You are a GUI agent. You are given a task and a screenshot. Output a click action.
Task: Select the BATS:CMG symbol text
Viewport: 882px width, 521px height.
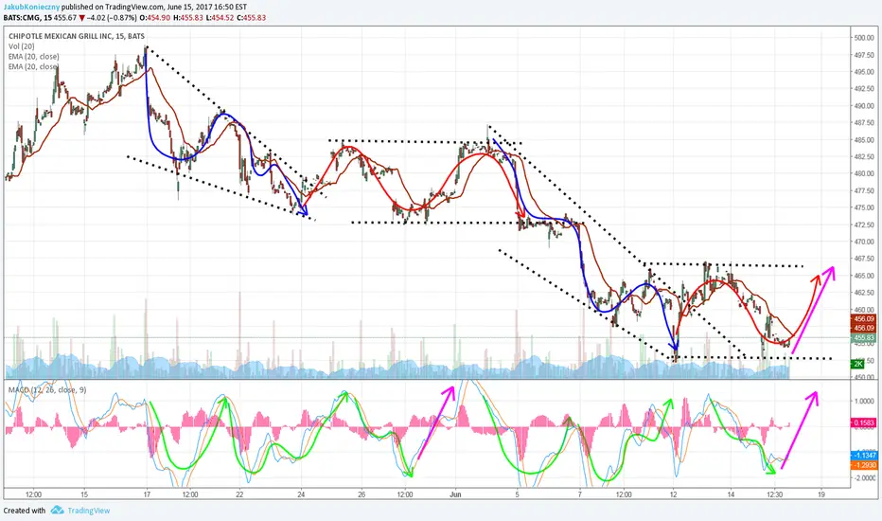(22, 18)
